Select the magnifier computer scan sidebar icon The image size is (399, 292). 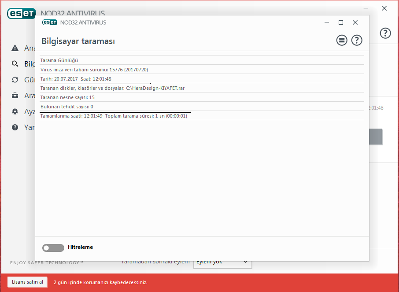pos(15,64)
